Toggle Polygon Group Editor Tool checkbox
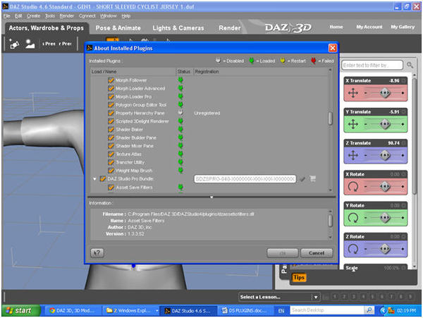Viewport: 423px width, 318px height. click(x=111, y=104)
